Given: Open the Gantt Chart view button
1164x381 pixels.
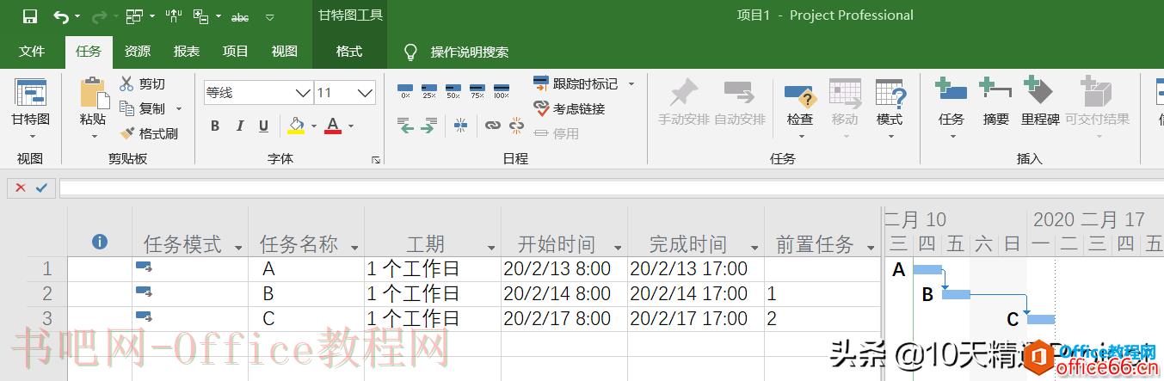Looking at the screenshot, I should (31, 108).
